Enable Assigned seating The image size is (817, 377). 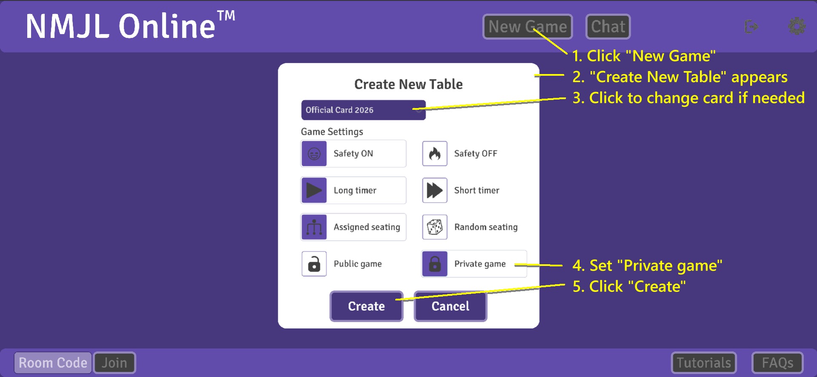[x=353, y=227]
